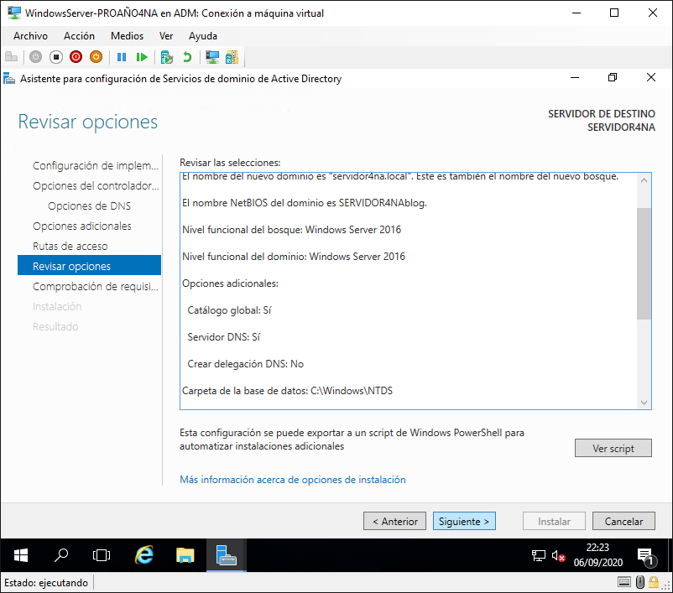This screenshot has width=673, height=593.
Task: Click the Ver script button
Action: click(x=613, y=448)
